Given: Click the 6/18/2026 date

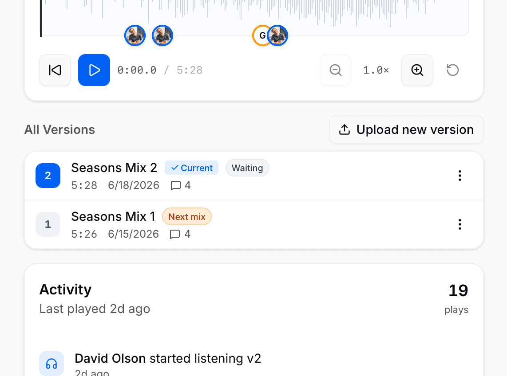Looking at the screenshot, I should [134, 185].
